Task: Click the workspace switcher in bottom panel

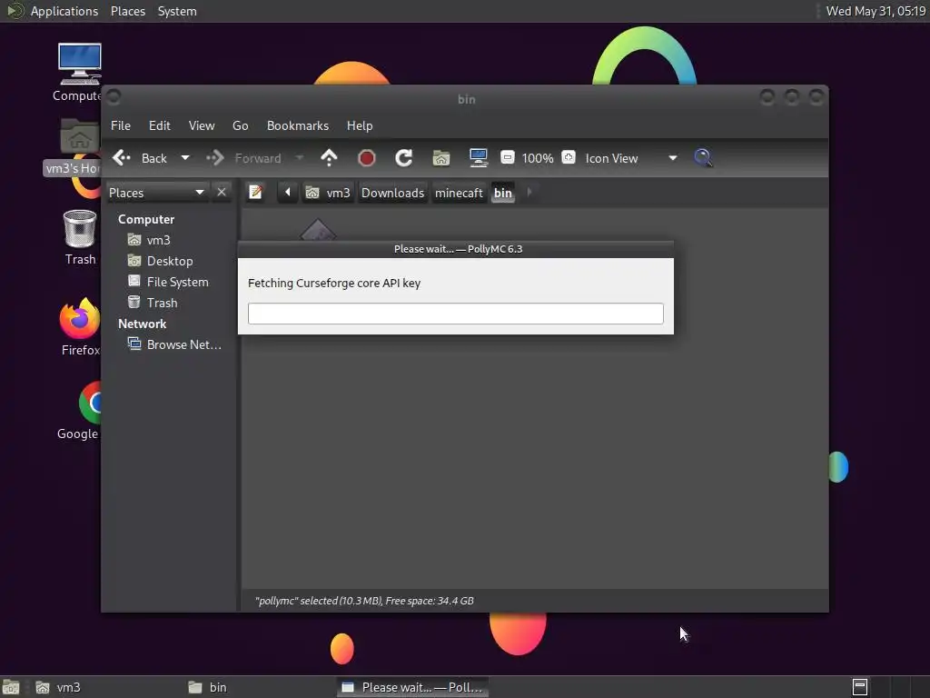Action: 889,687
